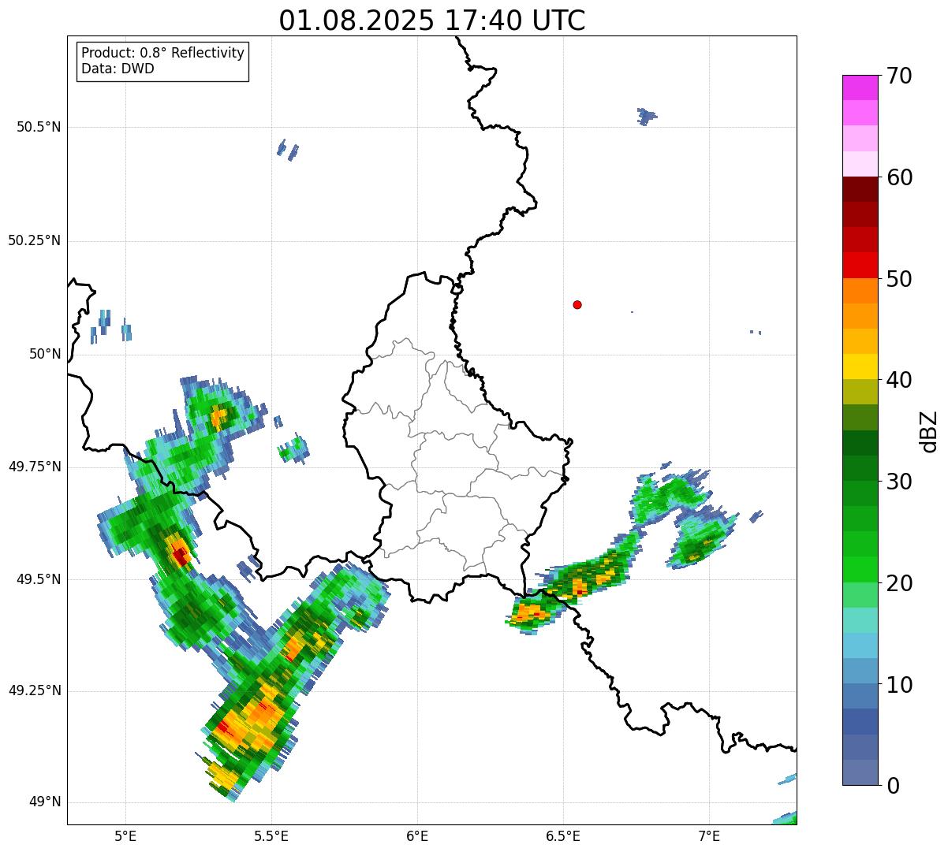
Task: Click the 49.25°N latitude label
Action: click(x=35, y=691)
